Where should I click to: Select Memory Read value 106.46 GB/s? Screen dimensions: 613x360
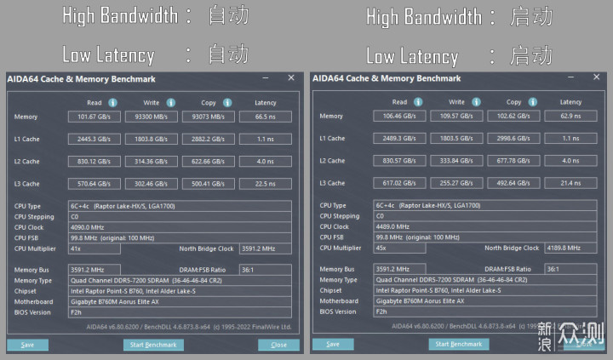399,116
